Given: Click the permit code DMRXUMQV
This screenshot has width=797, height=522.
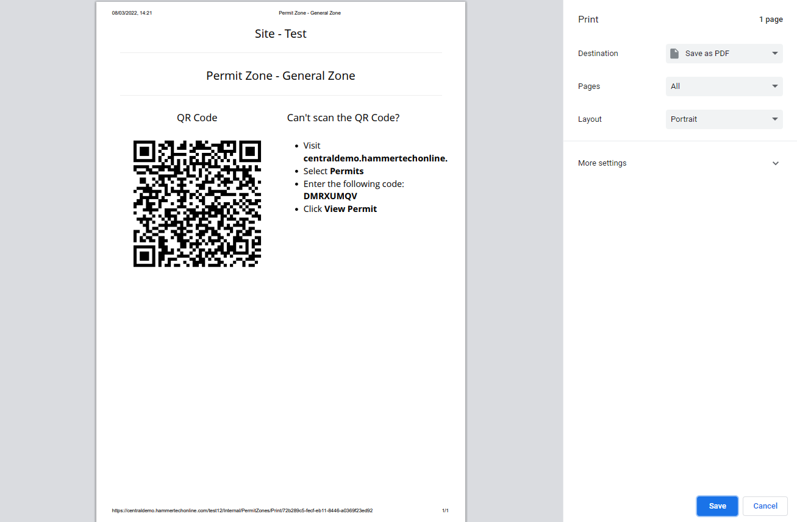Looking at the screenshot, I should pos(330,196).
